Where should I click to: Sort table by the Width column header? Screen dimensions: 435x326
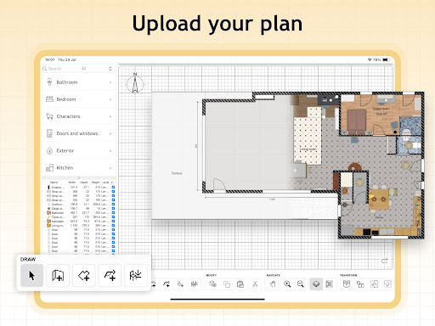pos(72,183)
